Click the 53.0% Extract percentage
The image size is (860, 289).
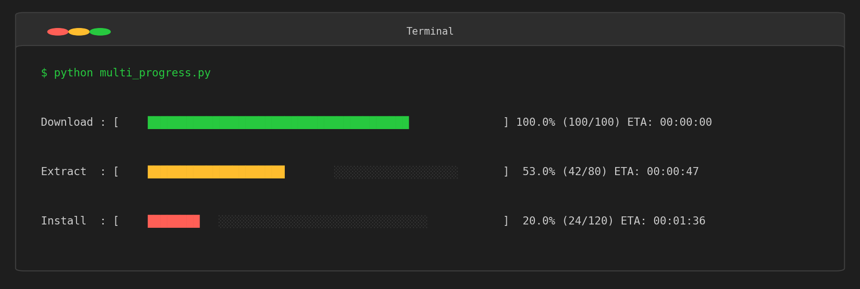tap(539, 172)
